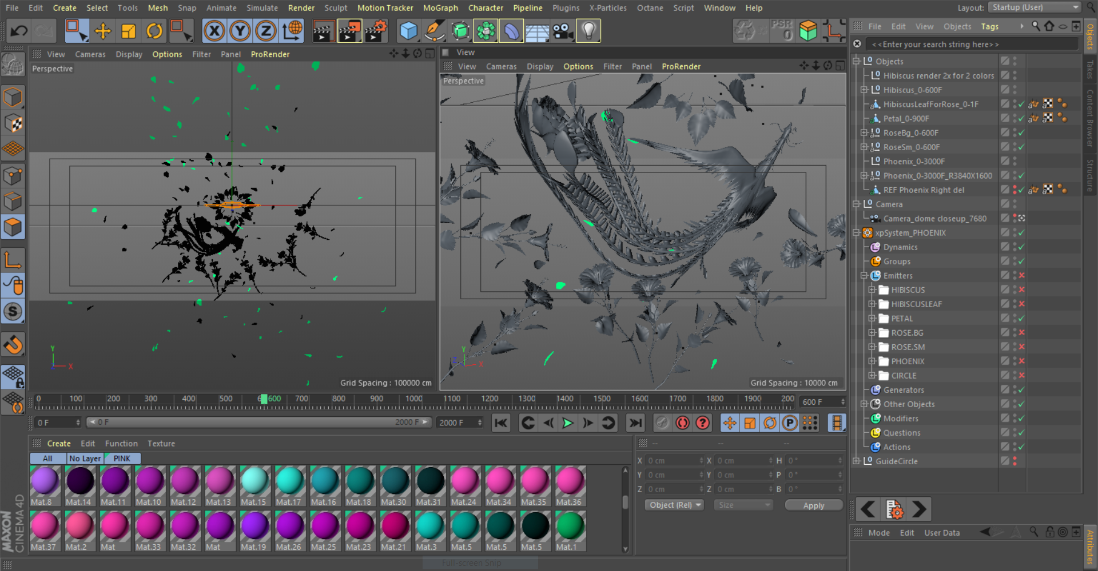Click Make Editable icon in left palette

(x=13, y=64)
